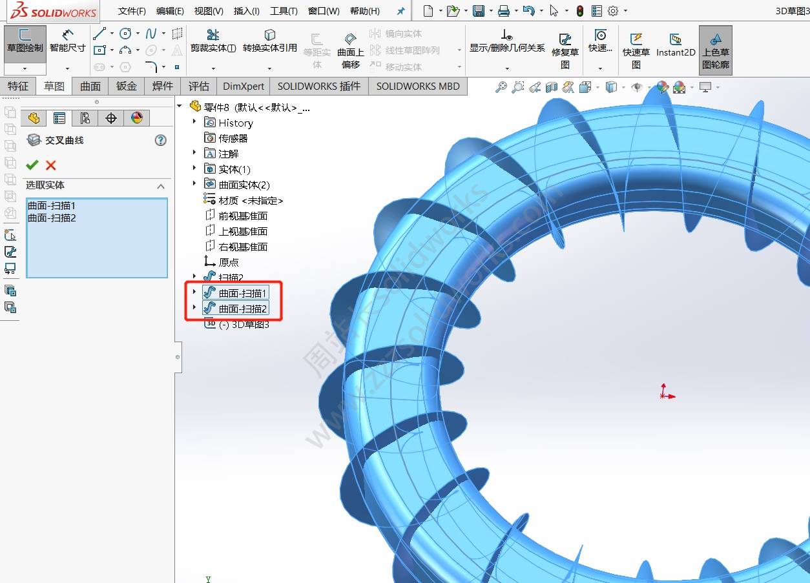Viewport: 810px width, 583px height.
Task: Select 曲面-扫描1 in the feature tree
Action: click(242, 293)
